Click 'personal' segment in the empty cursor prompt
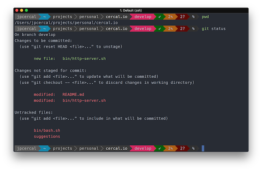Viewport: 262px width, 171px height. click(89, 148)
